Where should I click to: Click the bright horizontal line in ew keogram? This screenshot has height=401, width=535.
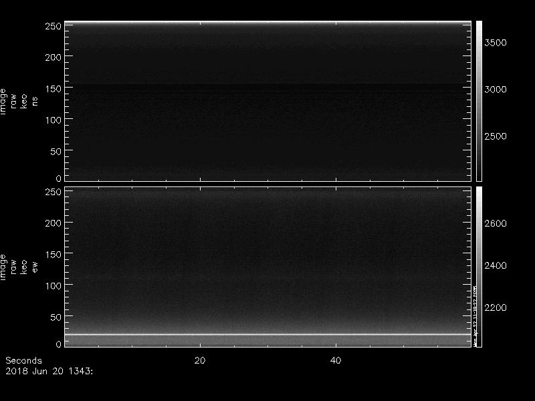(x=268, y=335)
